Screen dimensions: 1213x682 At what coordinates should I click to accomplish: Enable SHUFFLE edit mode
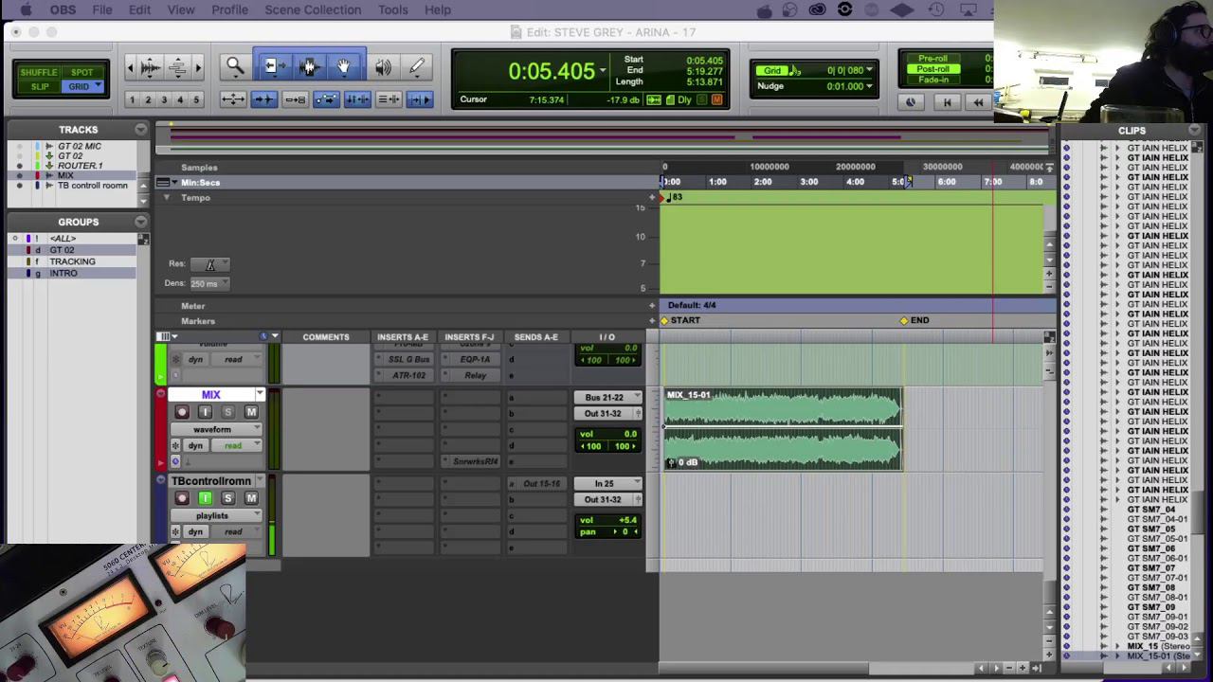pyautogui.click(x=39, y=73)
